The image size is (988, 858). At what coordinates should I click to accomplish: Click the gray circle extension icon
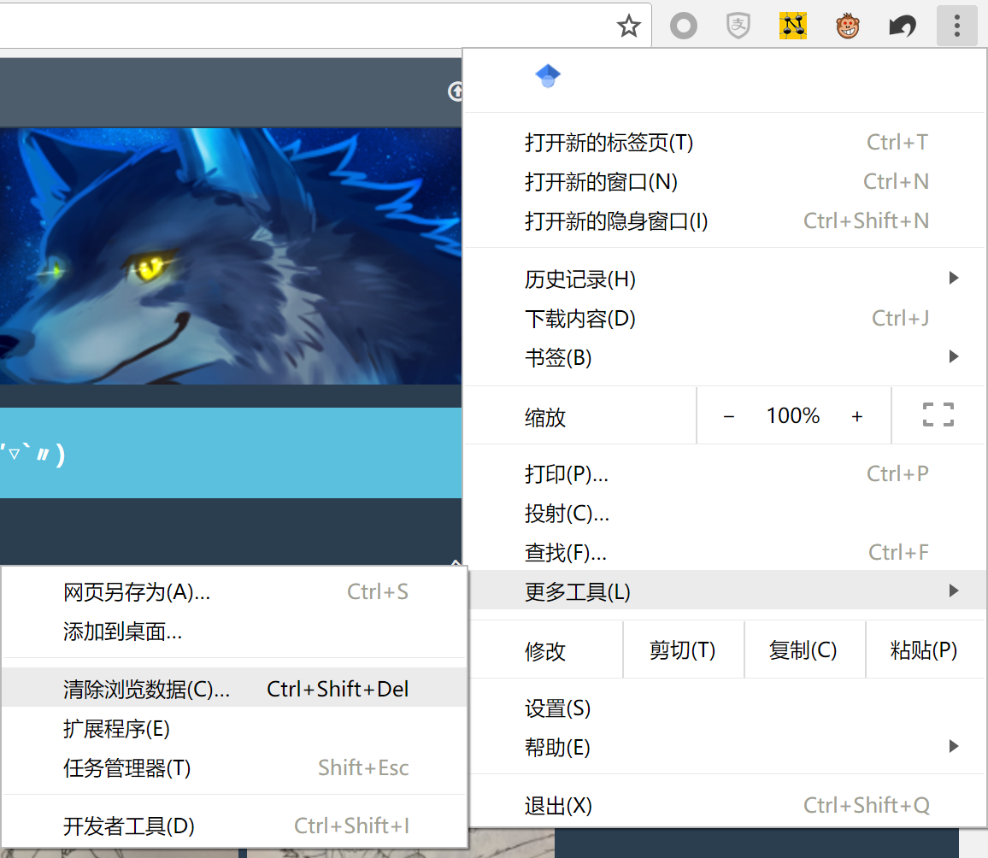[x=683, y=26]
